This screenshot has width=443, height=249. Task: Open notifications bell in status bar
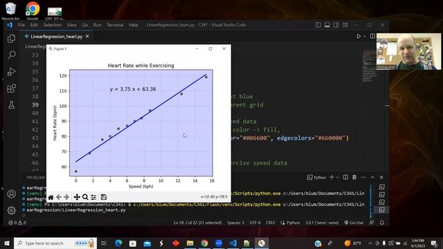[381, 223]
